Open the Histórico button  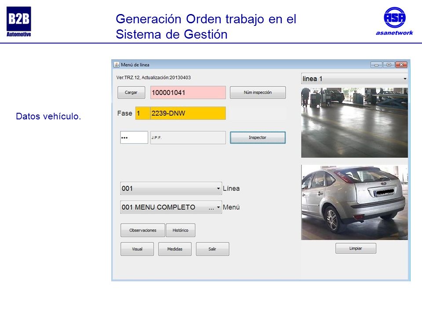[x=180, y=230]
